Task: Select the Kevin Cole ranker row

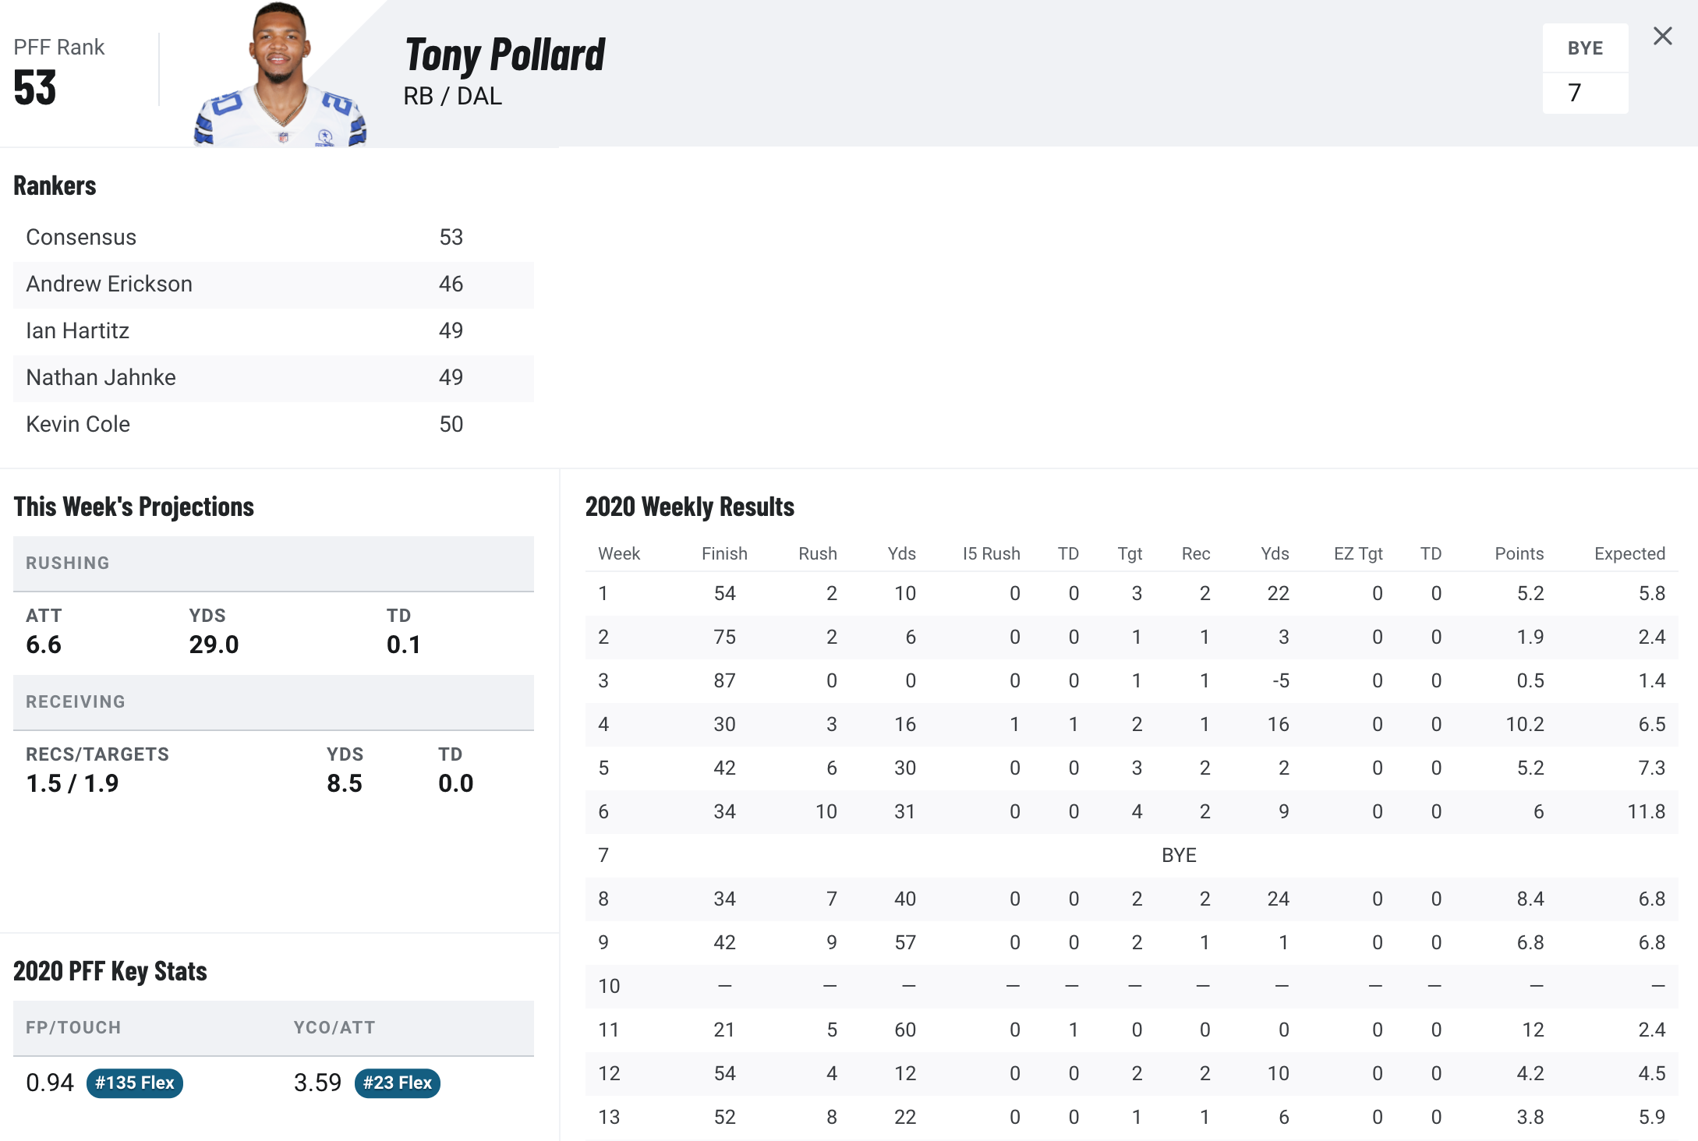Action: click(x=274, y=425)
